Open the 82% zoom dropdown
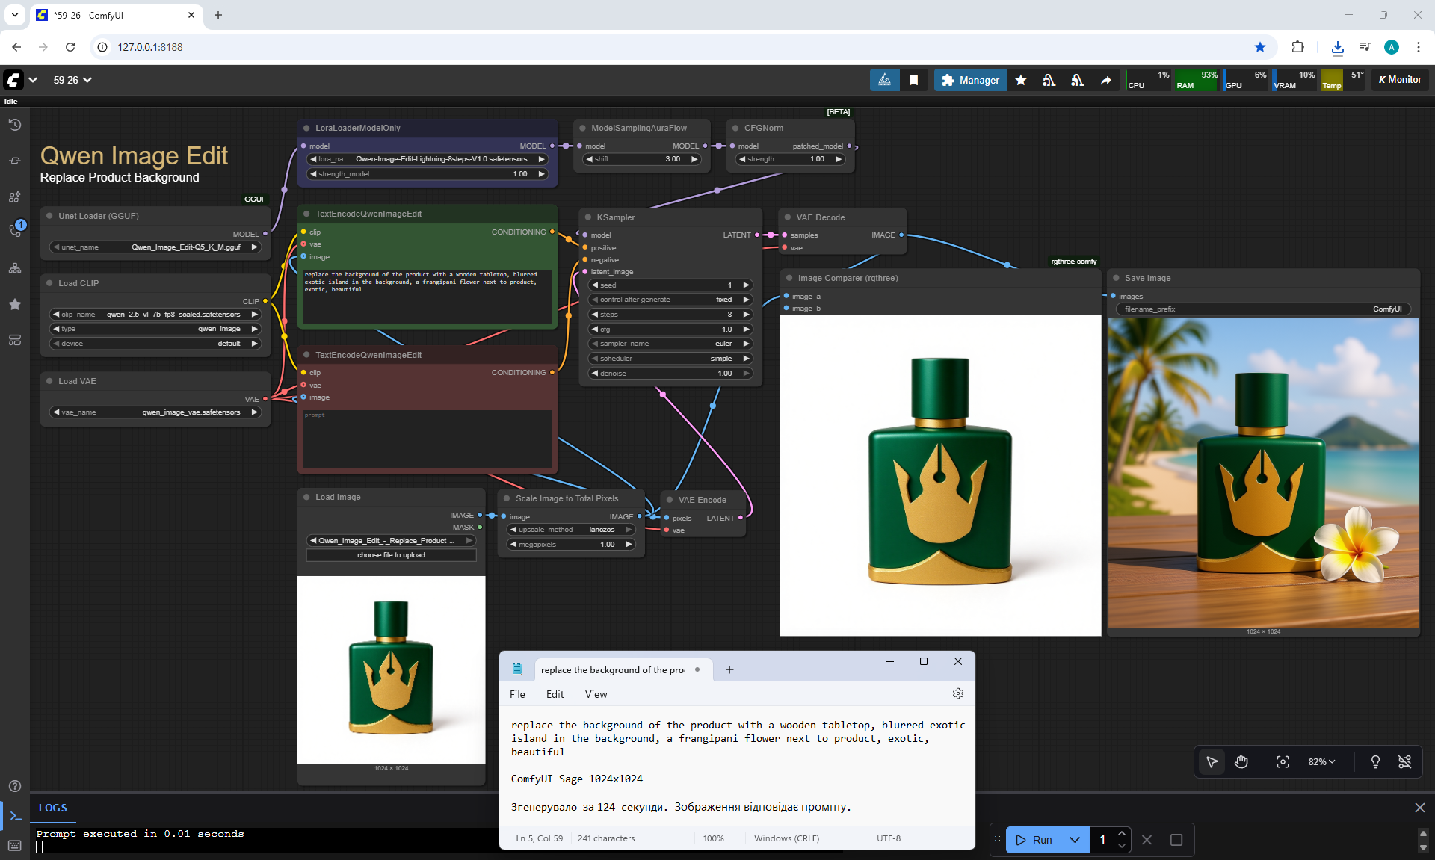 (x=1321, y=761)
